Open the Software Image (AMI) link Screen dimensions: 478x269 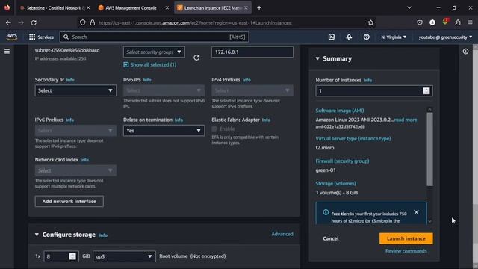point(340,111)
